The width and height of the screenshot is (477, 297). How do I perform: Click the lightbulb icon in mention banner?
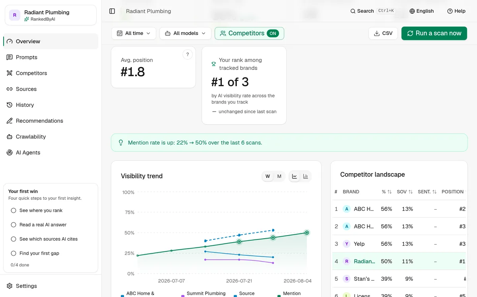121,143
